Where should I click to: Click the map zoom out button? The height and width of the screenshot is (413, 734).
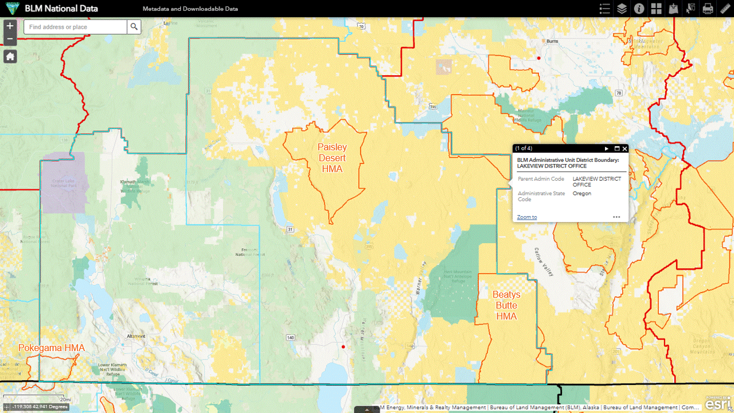[10, 39]
